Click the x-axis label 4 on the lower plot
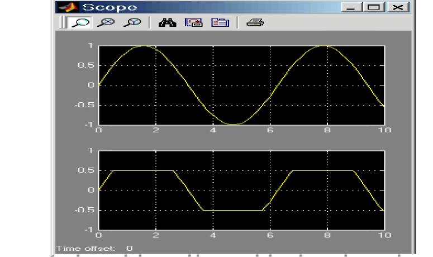The image size is (433, 257). pos(213,235)
